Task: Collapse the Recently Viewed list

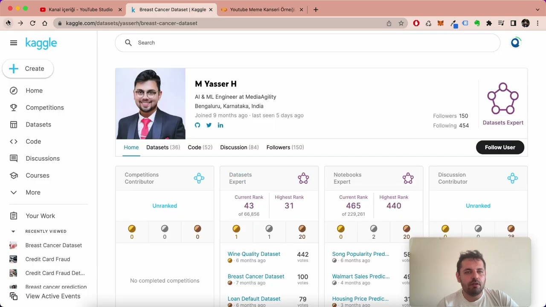Action: (x=13, y=232)
